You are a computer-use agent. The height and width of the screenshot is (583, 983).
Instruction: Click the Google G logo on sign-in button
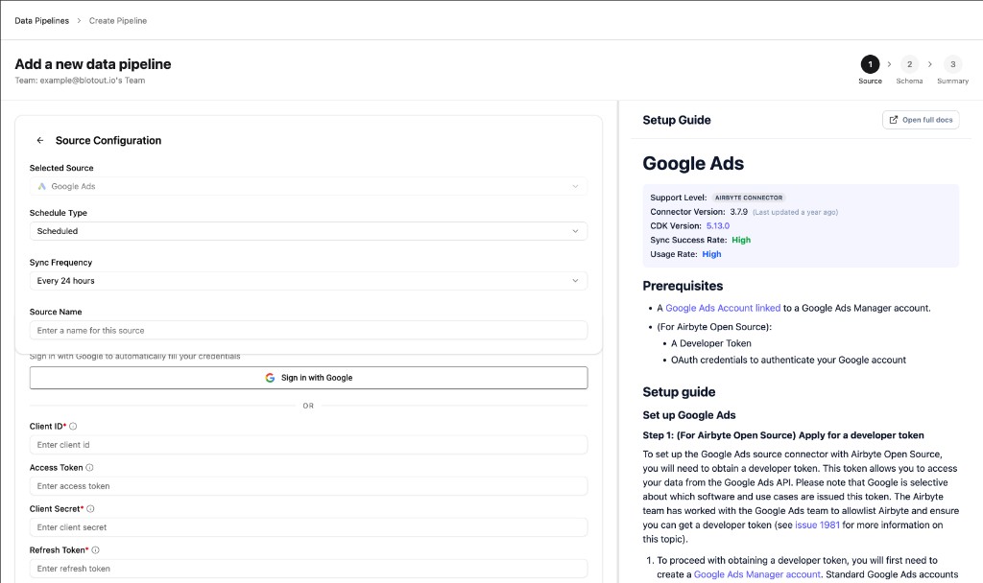[x=270, y=378]
